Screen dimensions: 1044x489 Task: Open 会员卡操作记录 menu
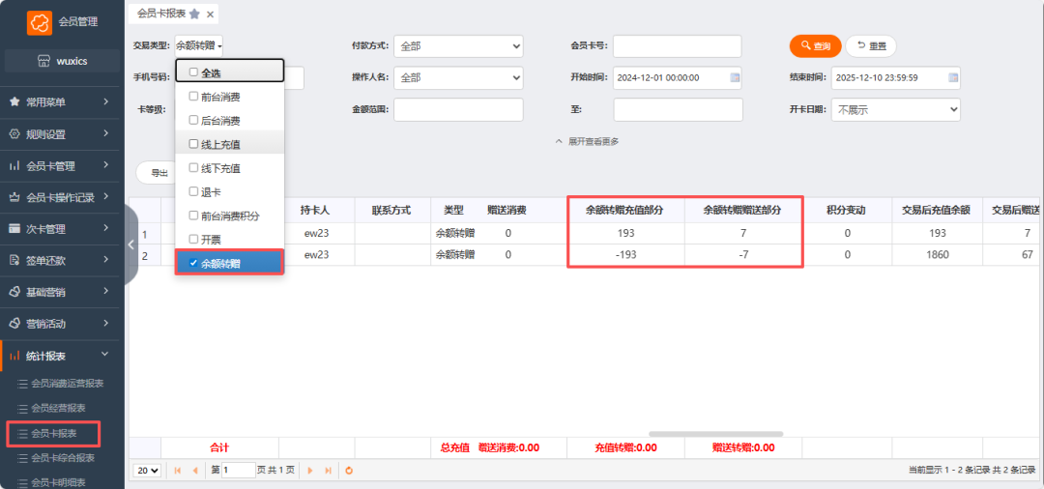pos(62,197)
